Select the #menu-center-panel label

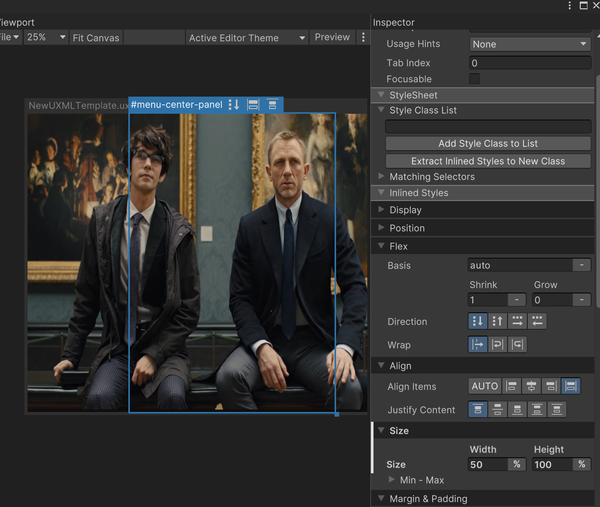coord(177,104)
